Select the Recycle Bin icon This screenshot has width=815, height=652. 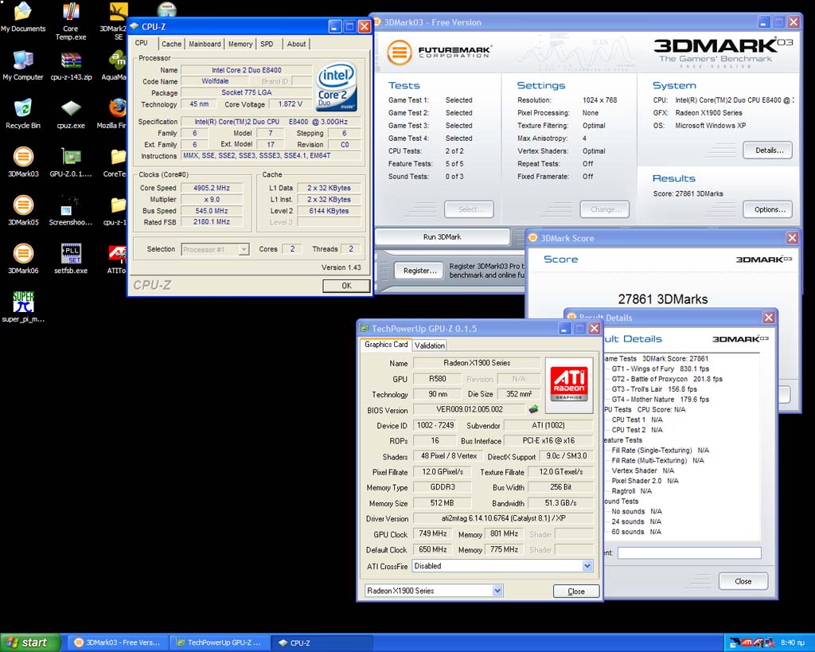[x=23, y=114]
